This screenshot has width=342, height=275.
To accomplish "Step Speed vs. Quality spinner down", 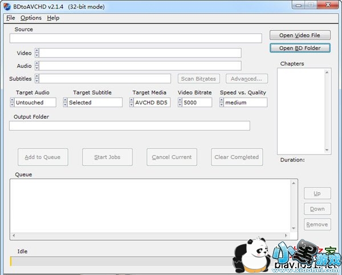I will [x=221, y=105].
